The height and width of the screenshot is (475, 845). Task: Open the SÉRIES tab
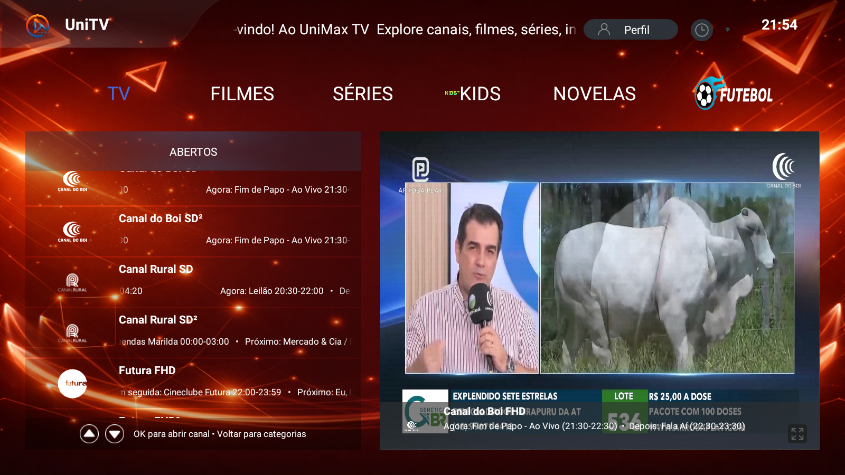point(363,94)
